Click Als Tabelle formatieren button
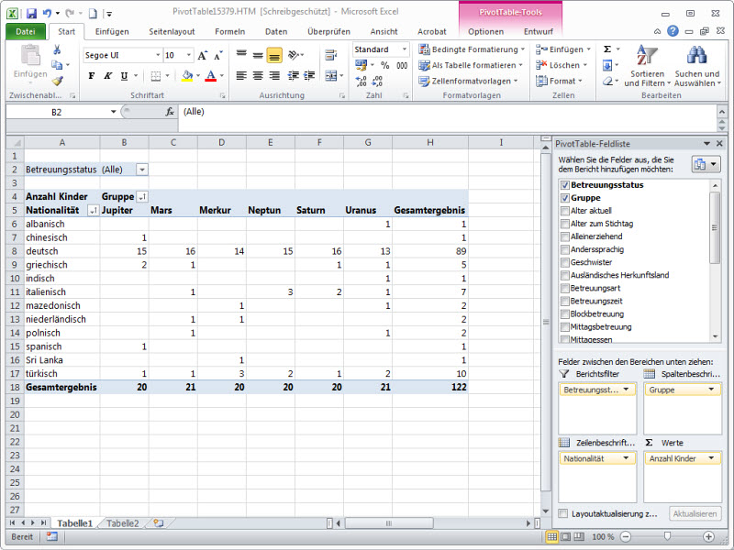 [471, 65]
